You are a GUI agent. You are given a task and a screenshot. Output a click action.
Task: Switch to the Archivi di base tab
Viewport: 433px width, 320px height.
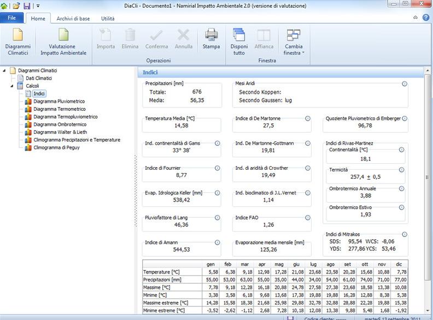(73, 19)
